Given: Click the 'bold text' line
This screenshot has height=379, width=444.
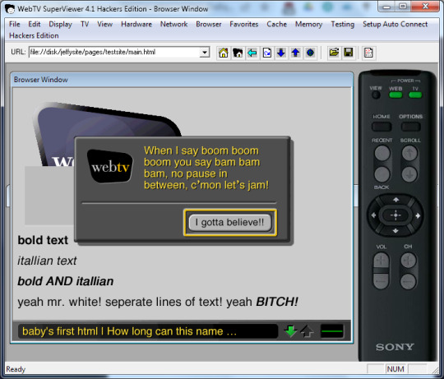Looking at the screenshot, I should pyautogui.click(x=43, y=240).
